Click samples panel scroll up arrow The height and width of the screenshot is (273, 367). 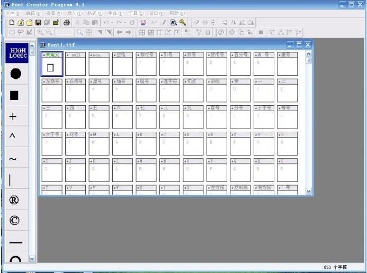click(x=31, y=47)
